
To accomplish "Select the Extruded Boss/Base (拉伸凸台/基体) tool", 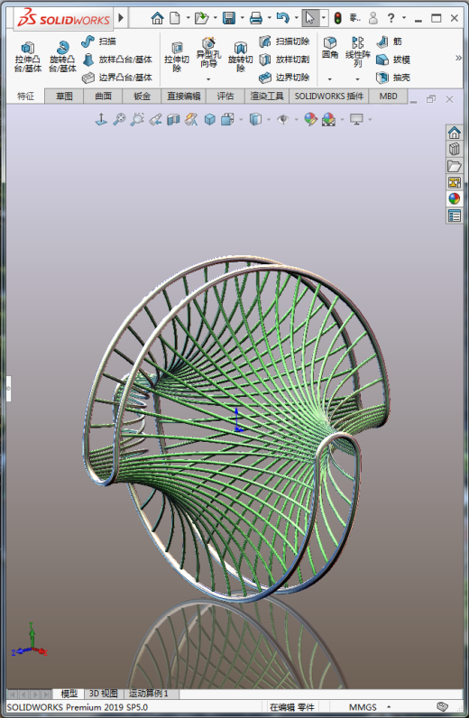I will pos(27,57).
